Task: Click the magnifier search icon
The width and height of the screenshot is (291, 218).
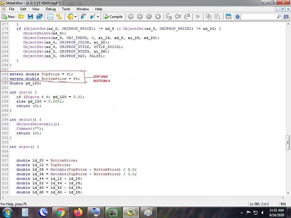Action: [x=279, y=17]
